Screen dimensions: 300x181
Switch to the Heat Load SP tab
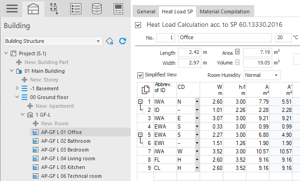[178, 12]
